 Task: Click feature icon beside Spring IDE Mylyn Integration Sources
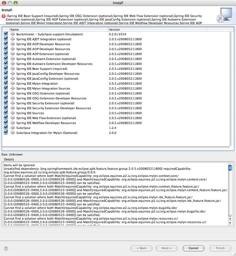pyautogui.click(x=13, y=88)
